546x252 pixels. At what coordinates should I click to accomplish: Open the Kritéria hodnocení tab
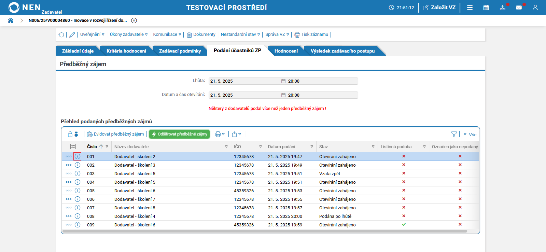click(x=126, y=51)
